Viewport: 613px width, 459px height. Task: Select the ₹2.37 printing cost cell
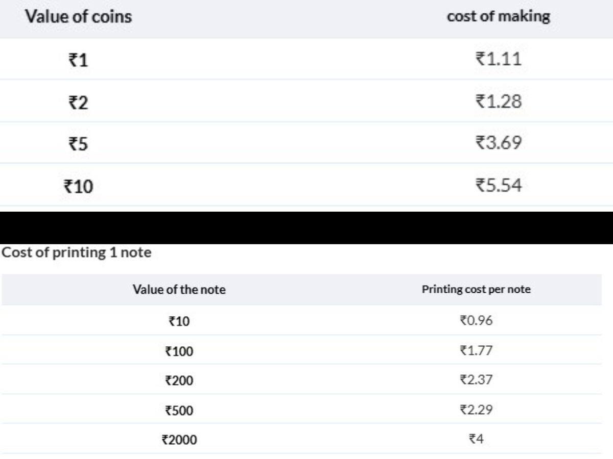pos(476,380)
